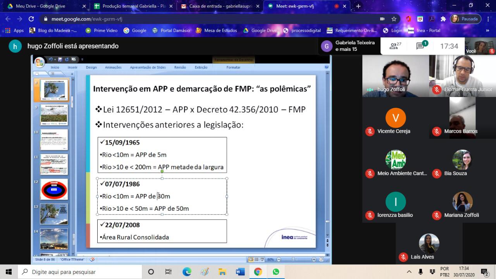This screenshot has height=279, width=496.
Task: Open Word from the taskbar
Action: [240, 272]
